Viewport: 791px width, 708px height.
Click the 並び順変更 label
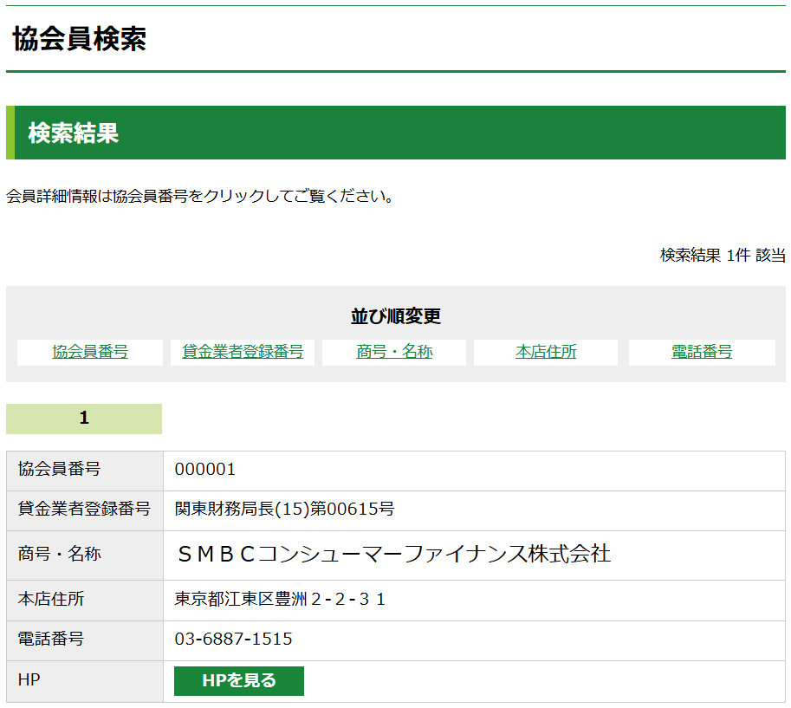coord(395,316)
